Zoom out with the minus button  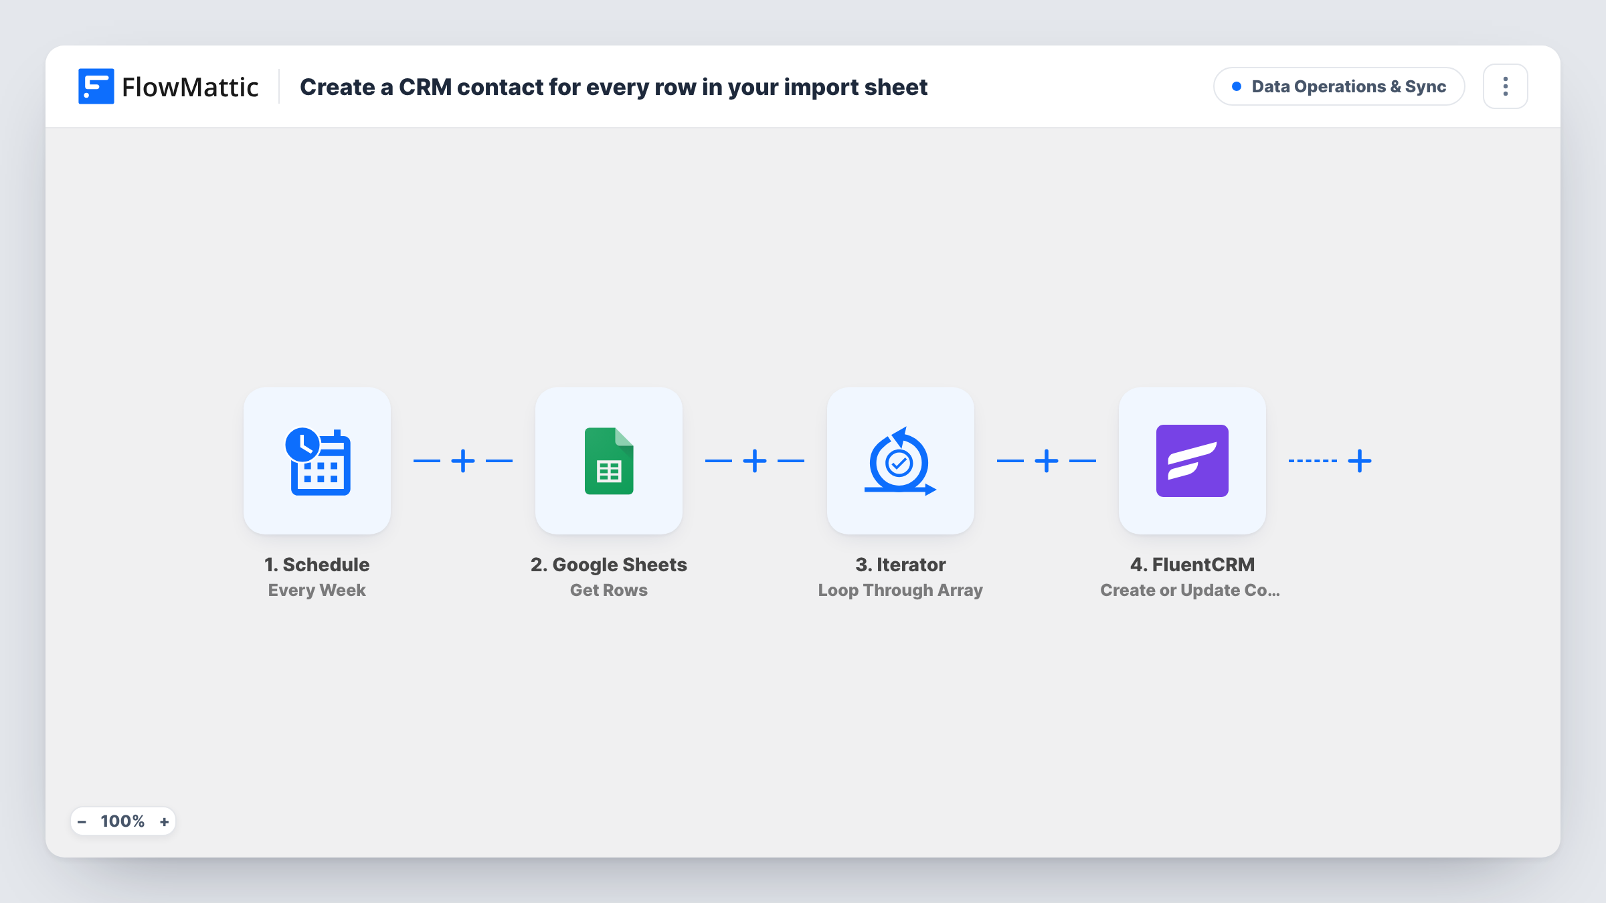pos(82,821)
